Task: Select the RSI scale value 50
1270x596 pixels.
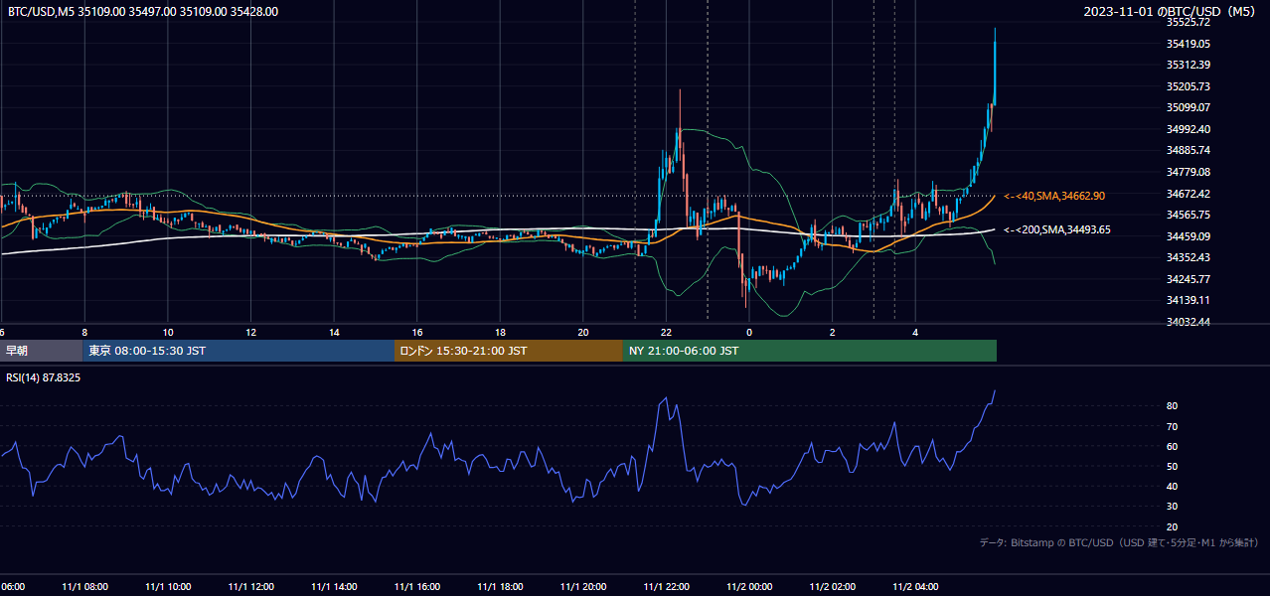Action: click(x=1173, y=466)
